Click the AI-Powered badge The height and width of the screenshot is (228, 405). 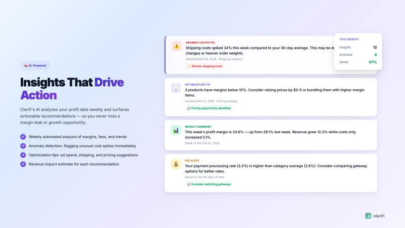point(35,65)
